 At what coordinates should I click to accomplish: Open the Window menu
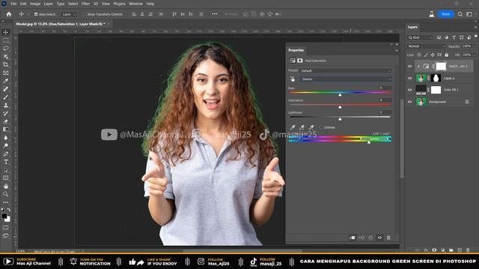point(135,4)
